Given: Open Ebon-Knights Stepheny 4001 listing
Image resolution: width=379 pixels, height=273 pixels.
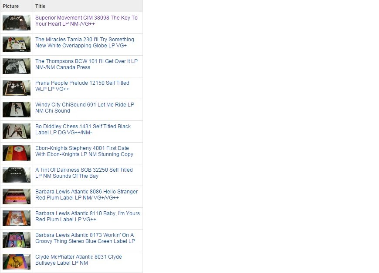Looking at the screenshot, I should click(84, 151).
